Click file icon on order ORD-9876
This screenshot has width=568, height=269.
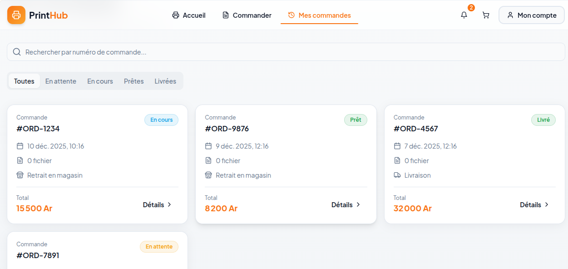point(208,160)
